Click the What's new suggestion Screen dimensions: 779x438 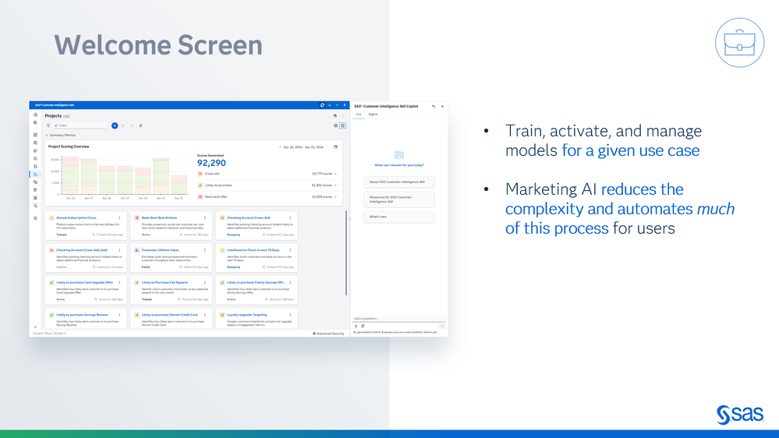399,217
